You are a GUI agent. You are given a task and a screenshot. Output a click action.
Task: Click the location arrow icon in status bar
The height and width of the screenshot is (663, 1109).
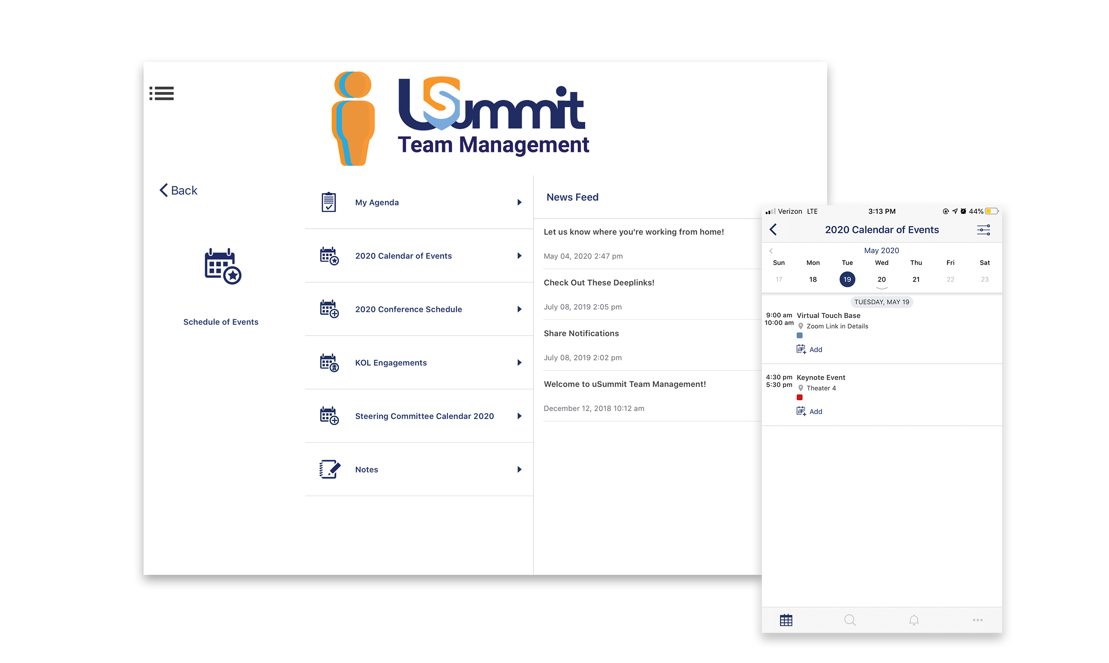click(x=955, y=211)
